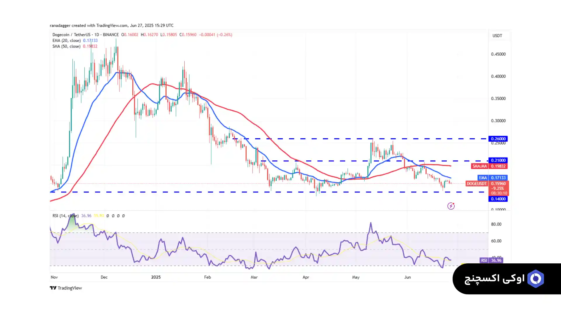Click the 2025 label on the time axis
The height and width of the screenshot is (315, 561).
tap(156, 277)
